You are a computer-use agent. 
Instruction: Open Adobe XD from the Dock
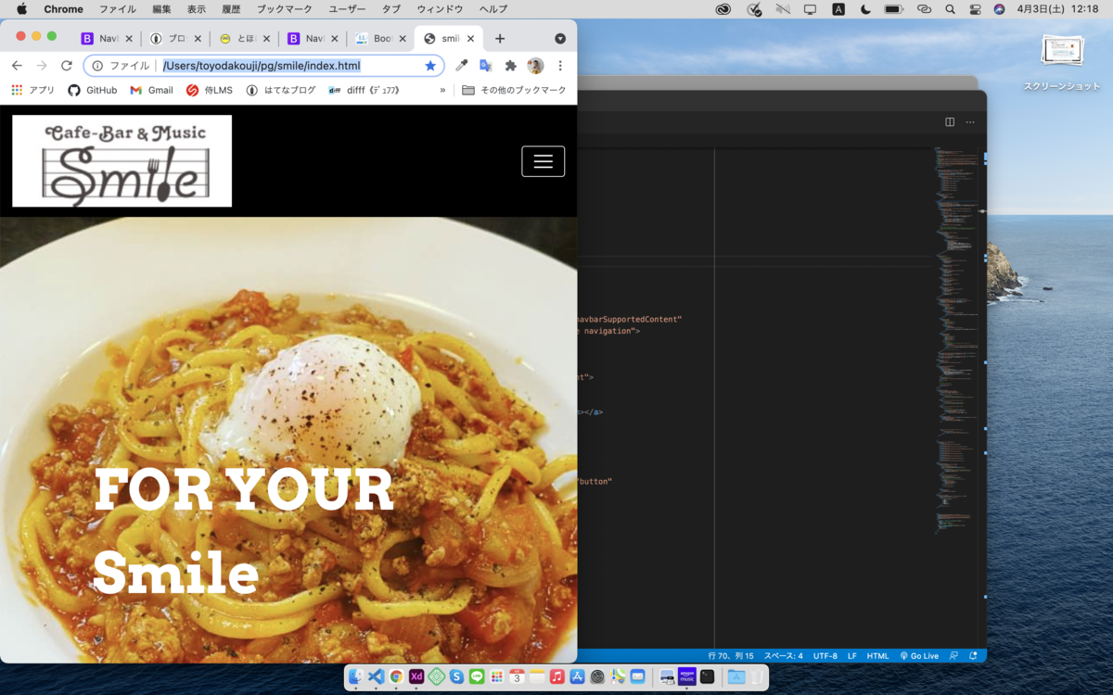(x=416, y=676)
